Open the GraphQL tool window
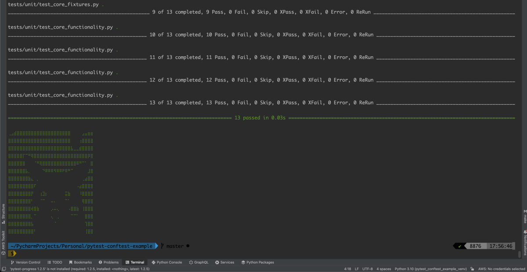This screenshot has width=527, height=272. [199, 262]
